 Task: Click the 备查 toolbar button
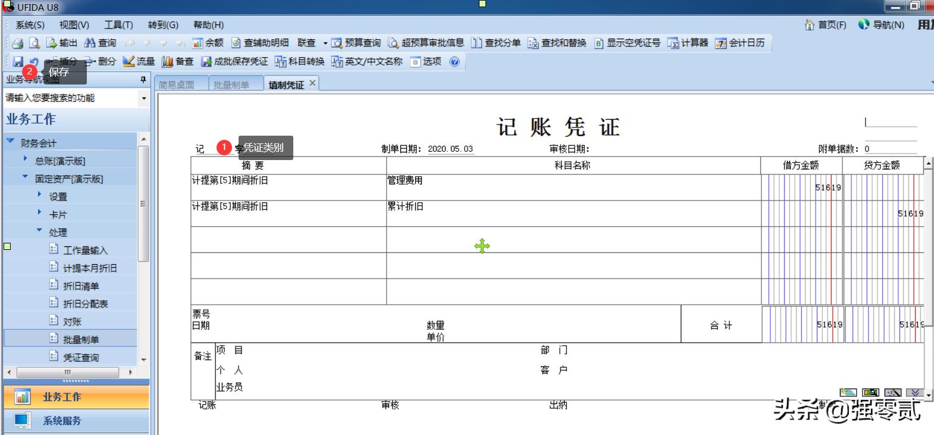pos(177,61)
